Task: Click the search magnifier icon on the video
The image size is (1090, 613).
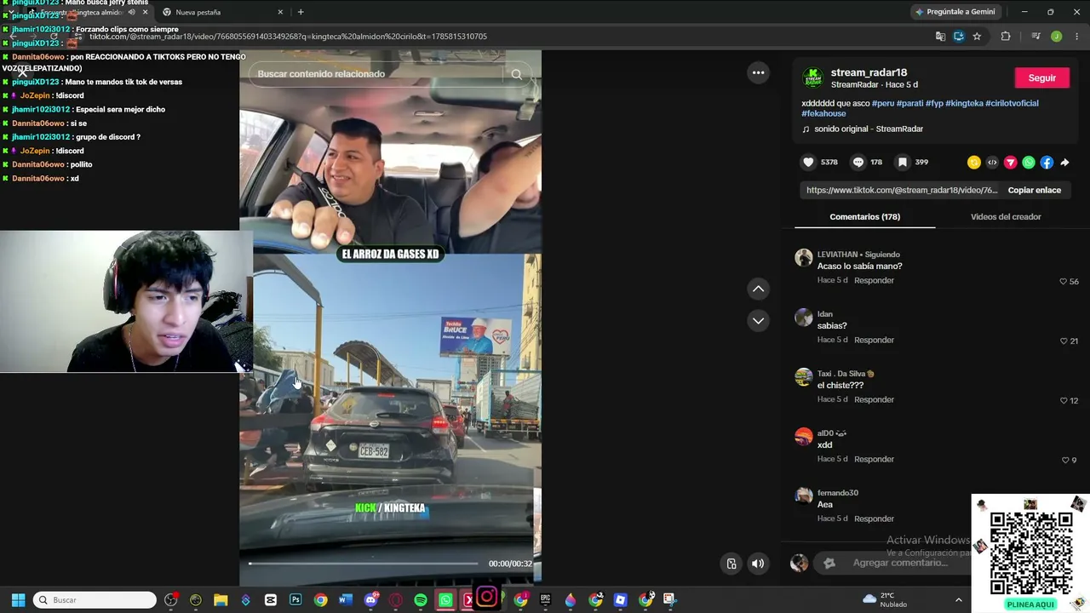Action: (516, 74)
